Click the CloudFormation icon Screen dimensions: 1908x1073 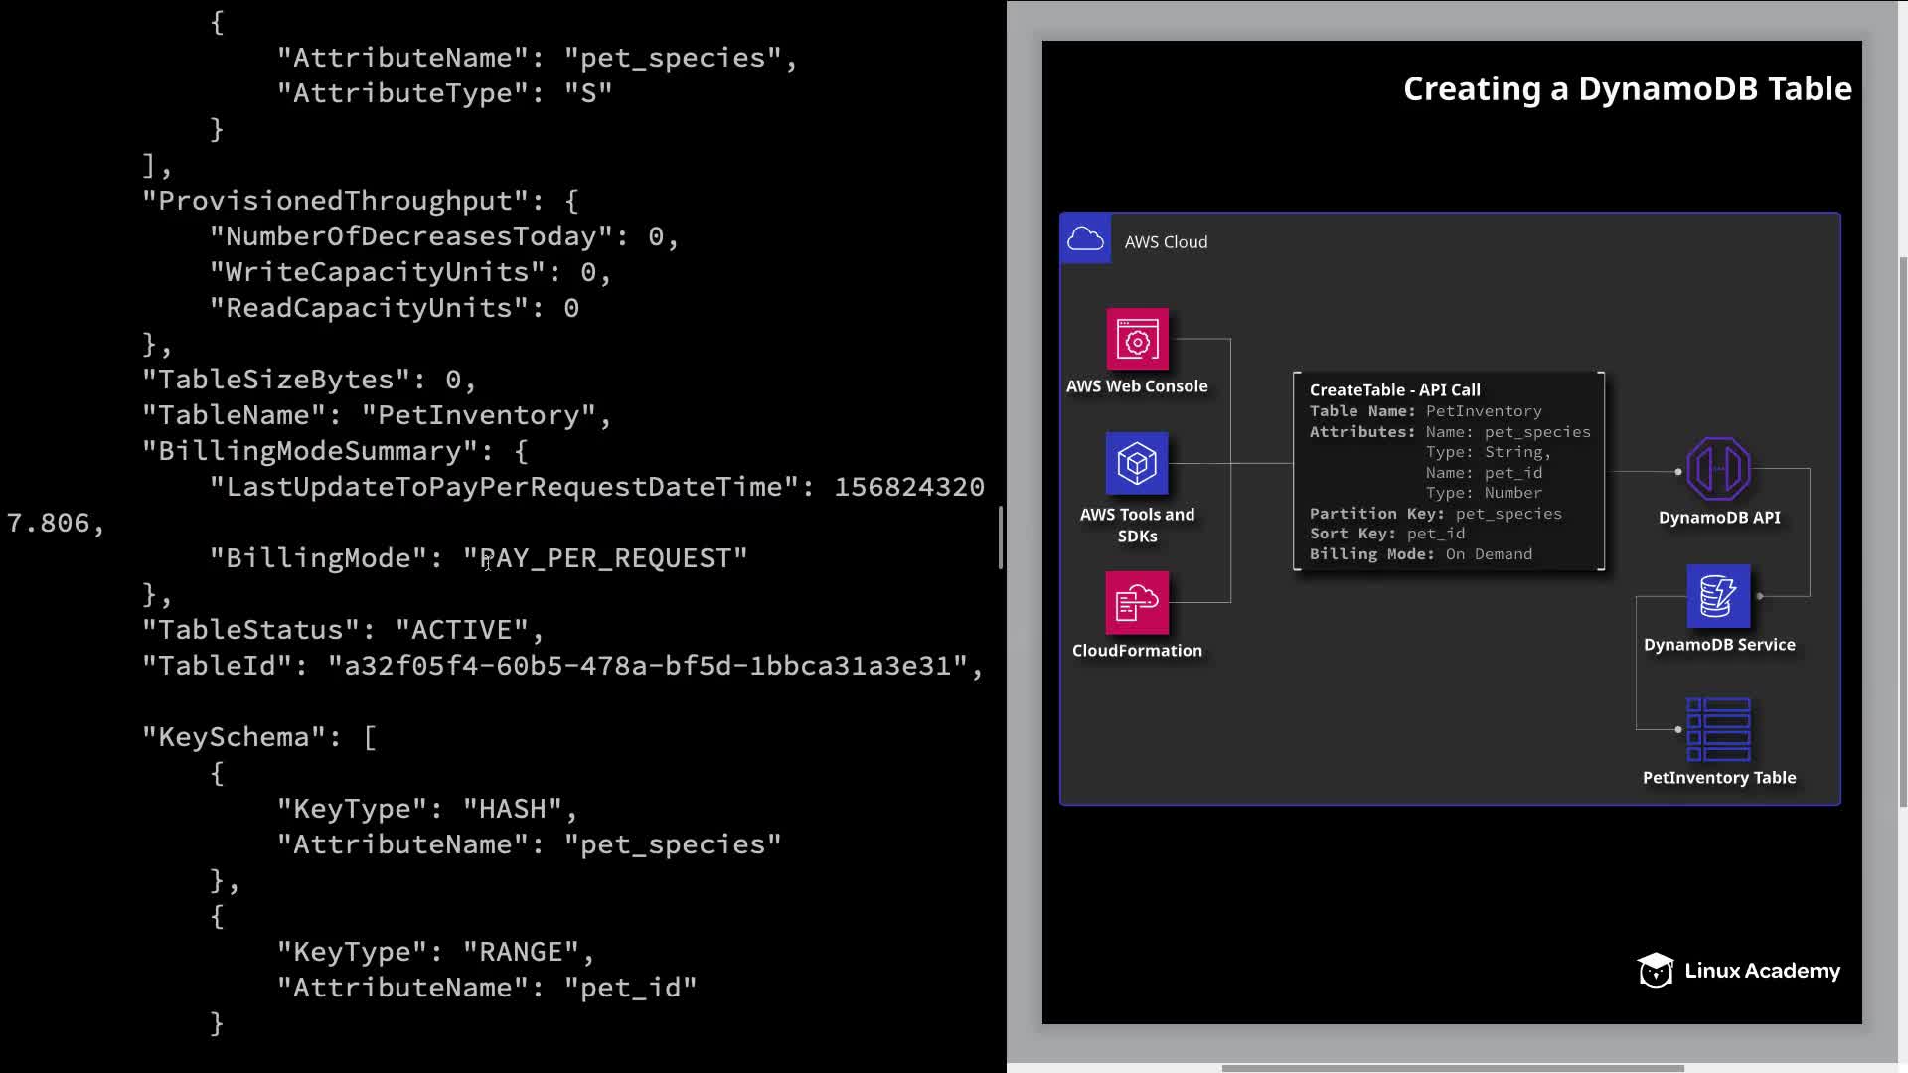coord(1137,602)
